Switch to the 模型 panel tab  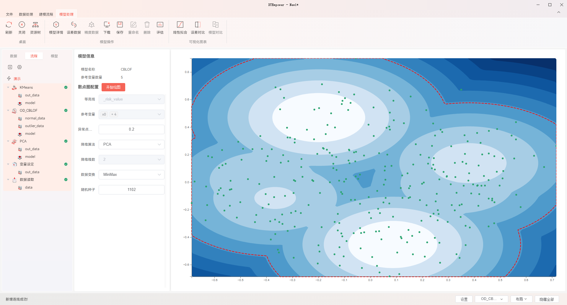(54, 56)
